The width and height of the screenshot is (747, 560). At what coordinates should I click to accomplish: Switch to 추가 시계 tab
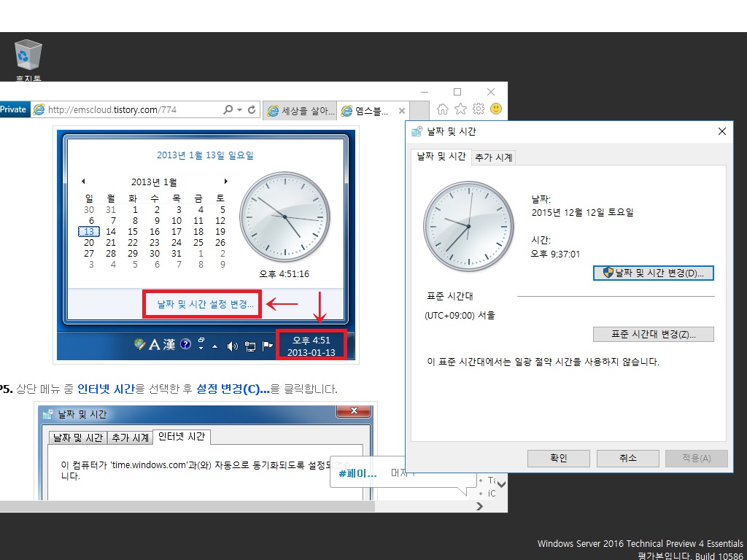494,157
